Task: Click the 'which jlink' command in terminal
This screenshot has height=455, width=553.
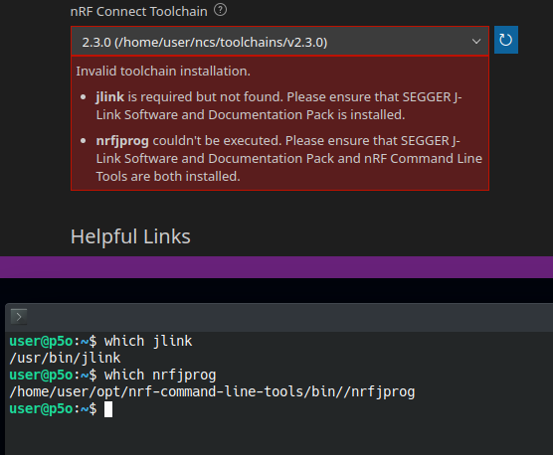Action: (148, 342)
